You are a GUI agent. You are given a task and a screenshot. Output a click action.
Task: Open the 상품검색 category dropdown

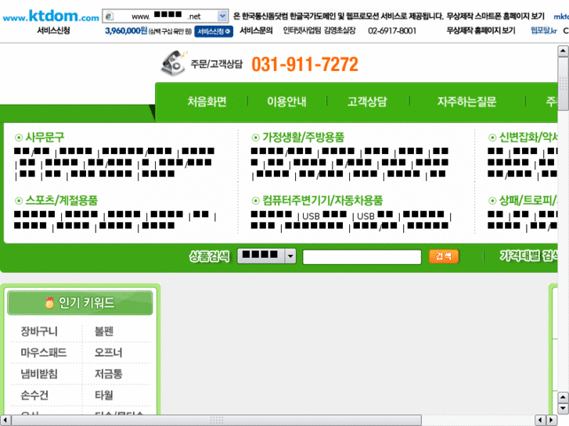point(267,256)
